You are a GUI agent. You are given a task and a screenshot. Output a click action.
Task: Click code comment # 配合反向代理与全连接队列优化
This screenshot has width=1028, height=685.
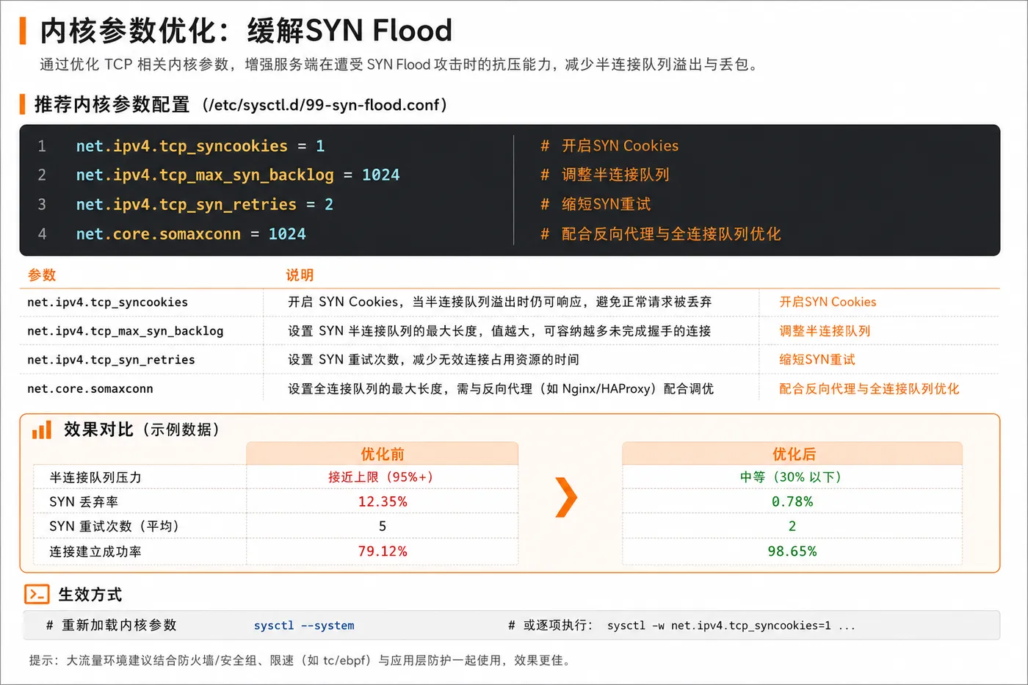[661, 233]
